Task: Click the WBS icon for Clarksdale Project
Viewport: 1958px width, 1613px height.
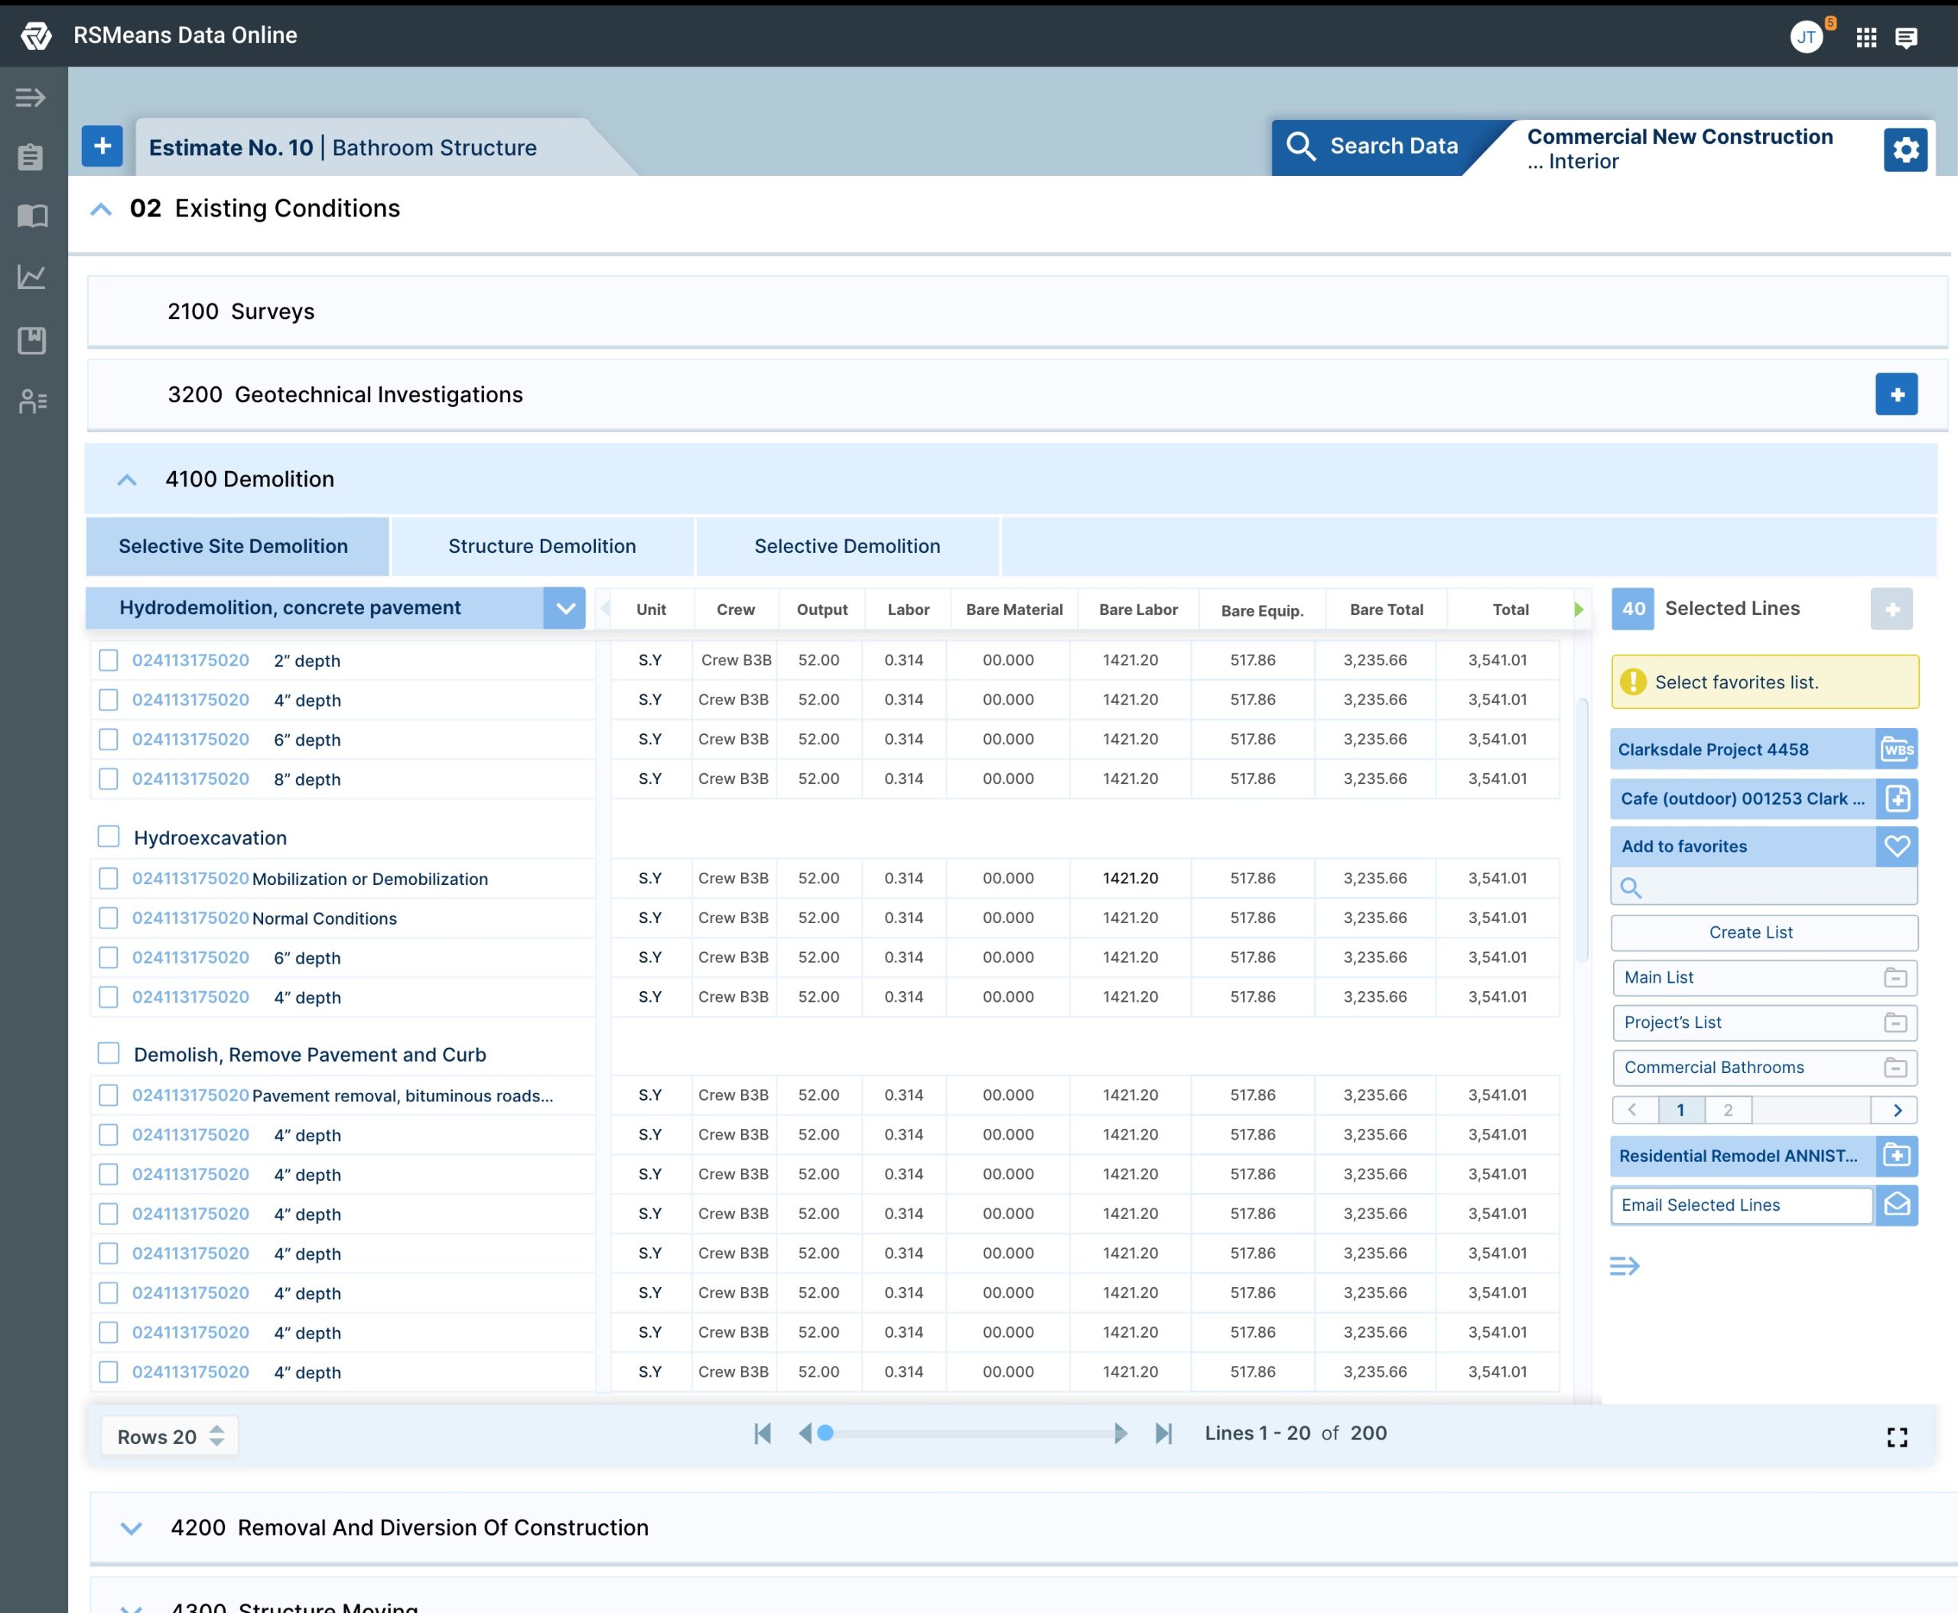Action: click(x=1897, y=749)
